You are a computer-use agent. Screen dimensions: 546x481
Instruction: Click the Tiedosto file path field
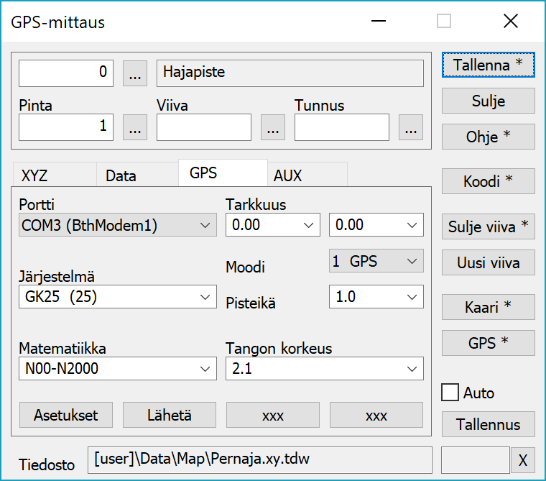259,459
